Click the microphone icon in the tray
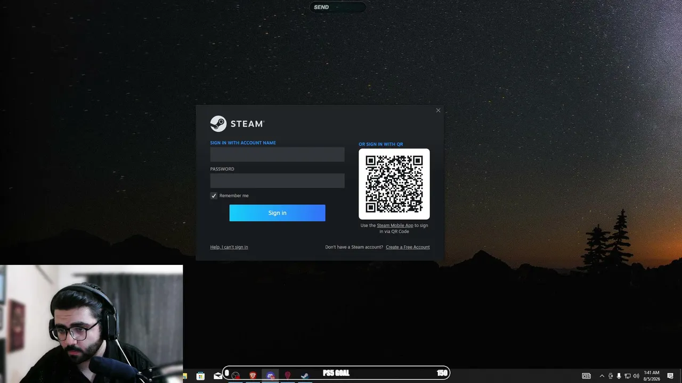This screenshot has height=383, width=682. [619, 376]
